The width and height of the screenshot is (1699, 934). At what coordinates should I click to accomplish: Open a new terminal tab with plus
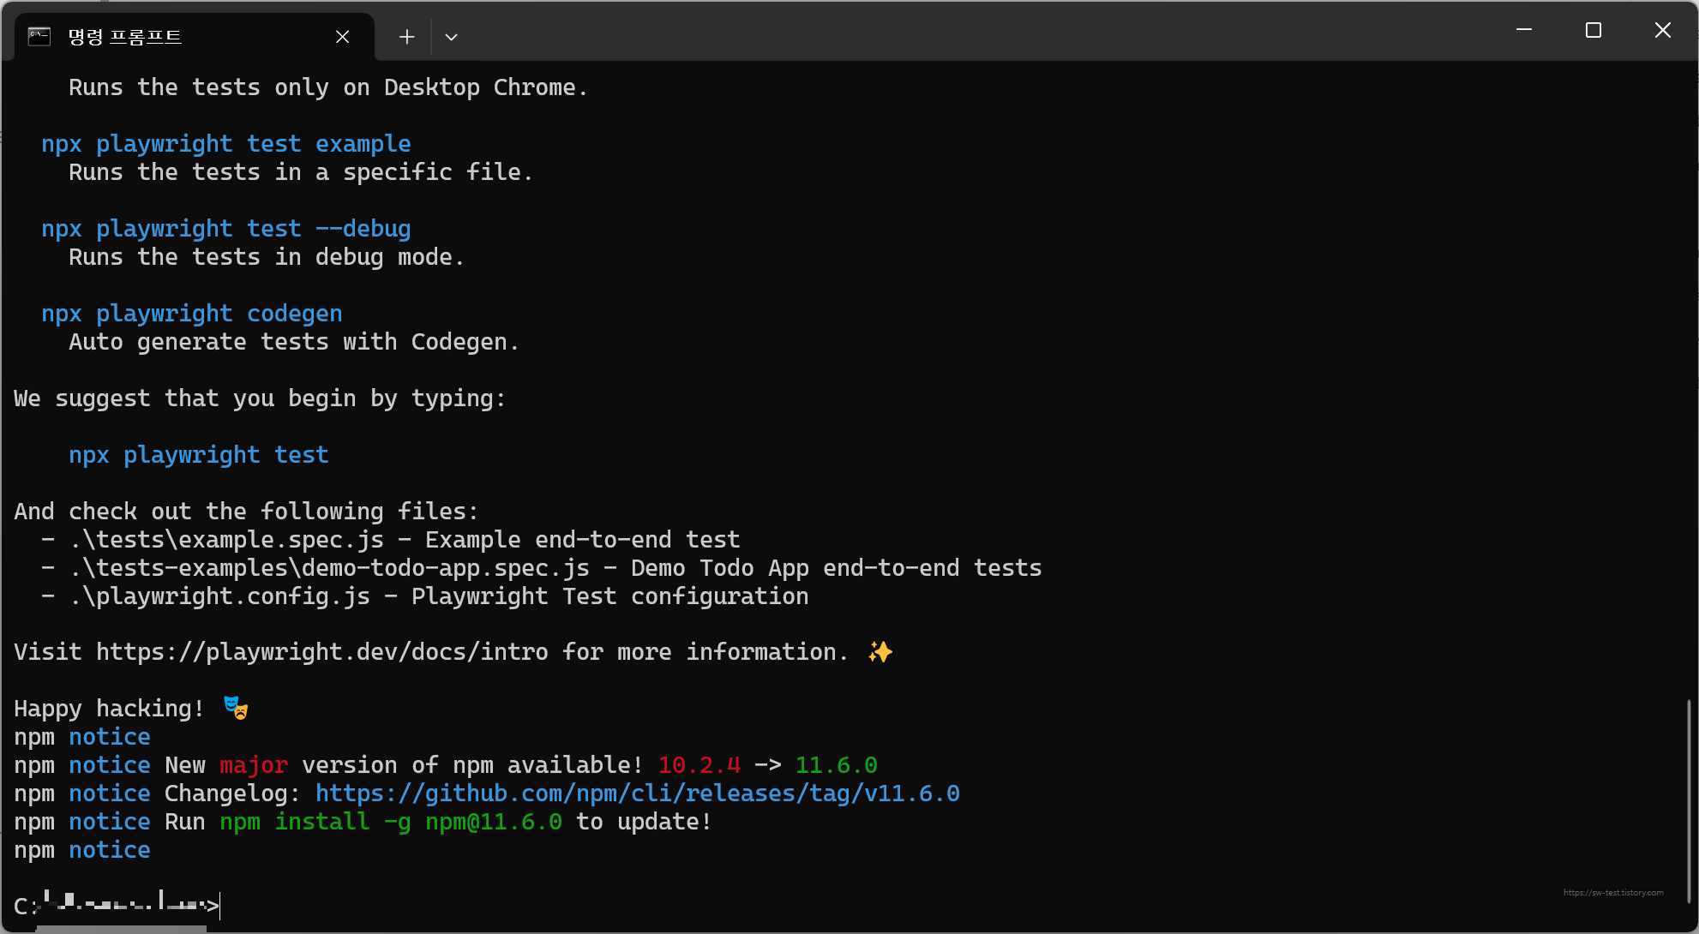[x=406, y=37]
